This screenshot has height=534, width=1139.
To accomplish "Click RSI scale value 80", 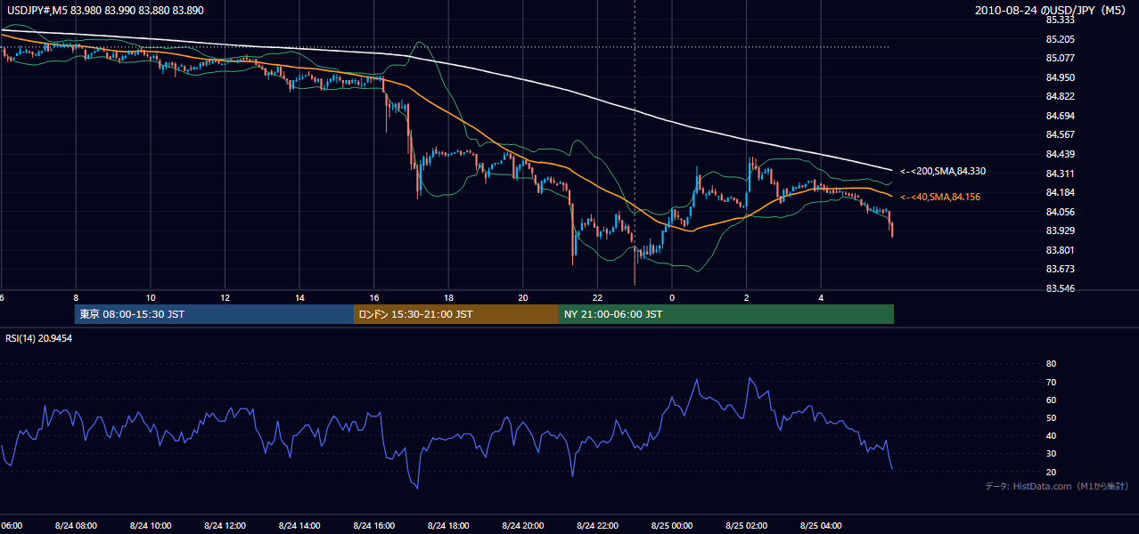I will [x=1051, y=364].
